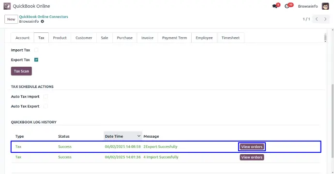334x174 pixels.
Task: Click the Message column header
Action: tap(151, 136)
